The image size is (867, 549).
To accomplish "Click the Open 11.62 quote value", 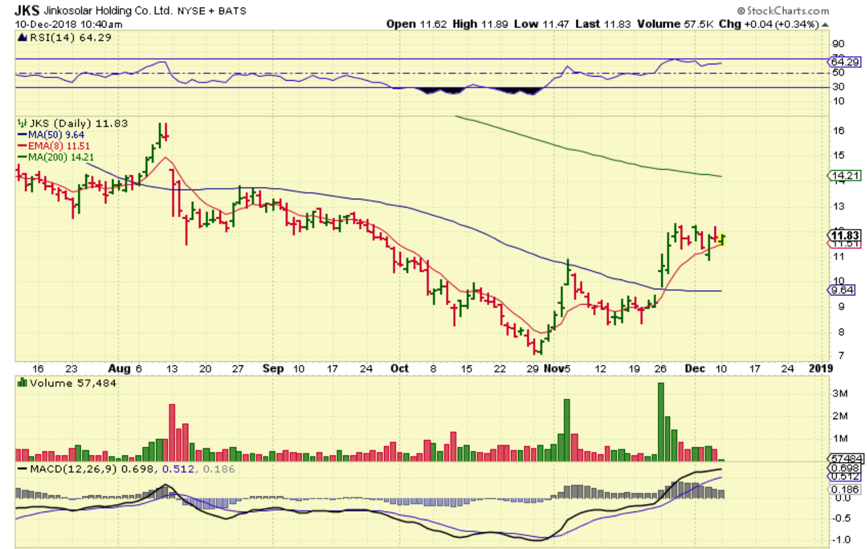I will point(416,24).
